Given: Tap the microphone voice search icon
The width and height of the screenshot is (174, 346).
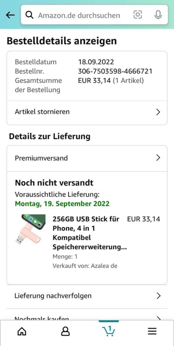Looking at the screenshot, I should tap(158, 15).
